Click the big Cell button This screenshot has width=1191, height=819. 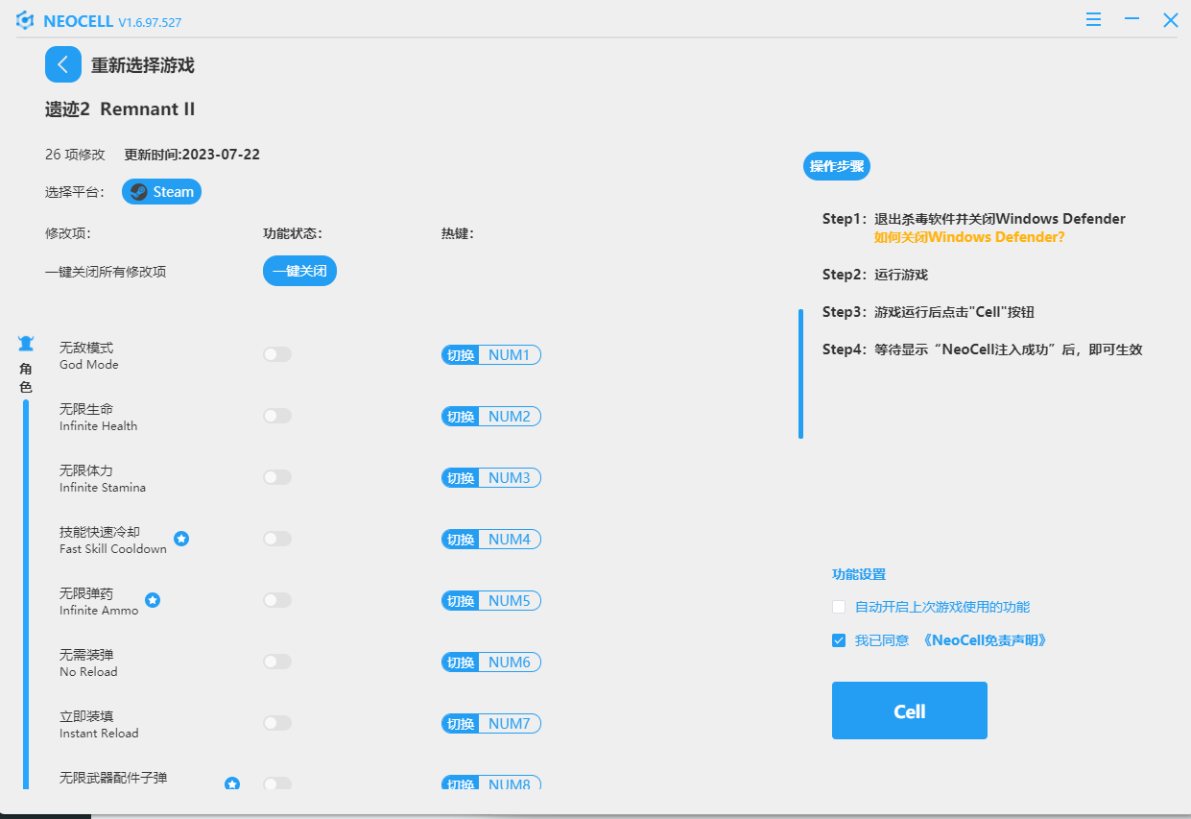click(910, 711)
